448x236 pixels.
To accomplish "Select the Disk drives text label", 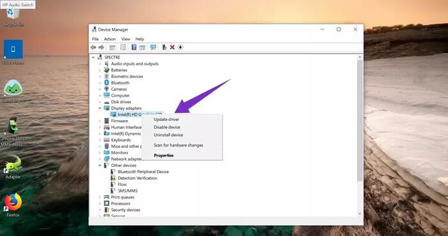I will point(121,102).
